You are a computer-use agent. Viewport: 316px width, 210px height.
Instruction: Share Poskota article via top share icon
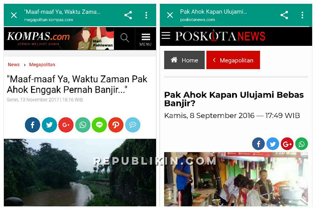click(x=284, y=15)
